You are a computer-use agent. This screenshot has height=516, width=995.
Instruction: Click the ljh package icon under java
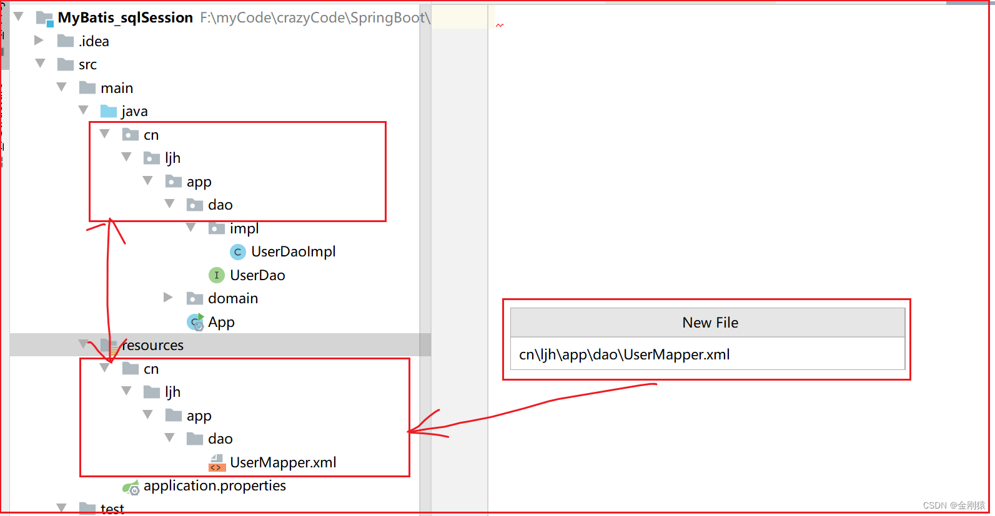(x=152, y=158)
